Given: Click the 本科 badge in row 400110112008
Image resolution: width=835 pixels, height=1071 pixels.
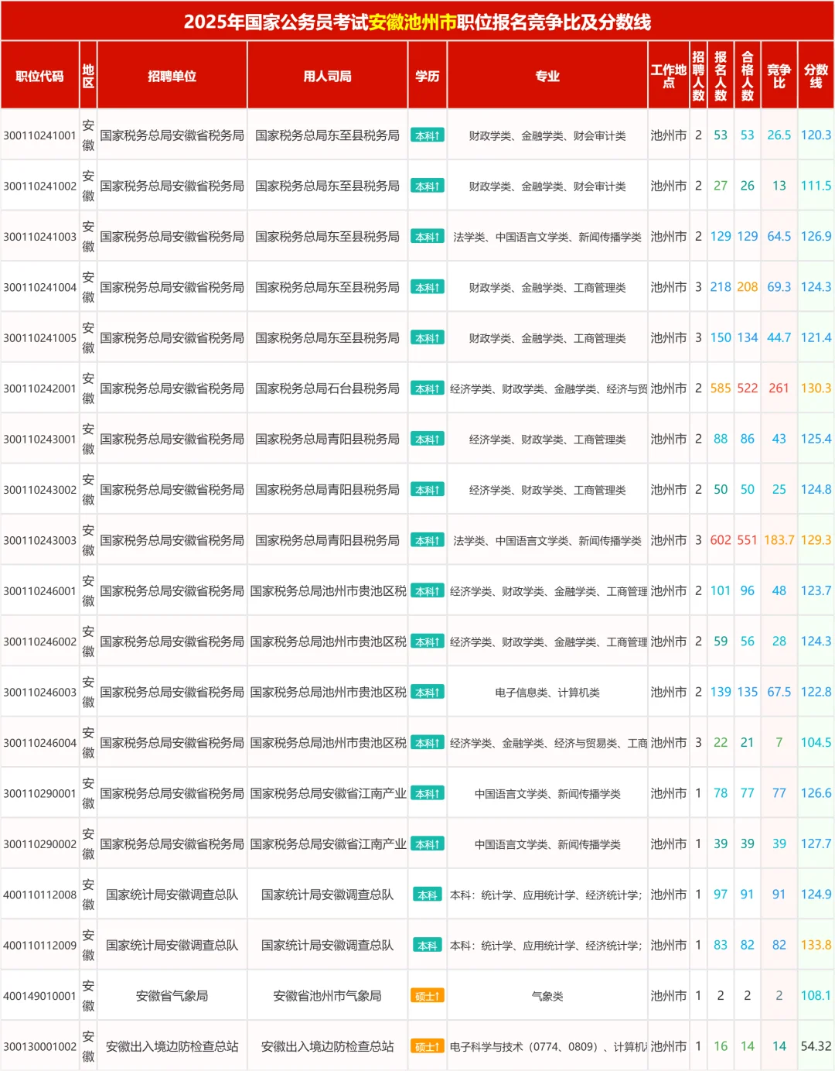Looking at the screenshot, I should [x=427, y=895].
